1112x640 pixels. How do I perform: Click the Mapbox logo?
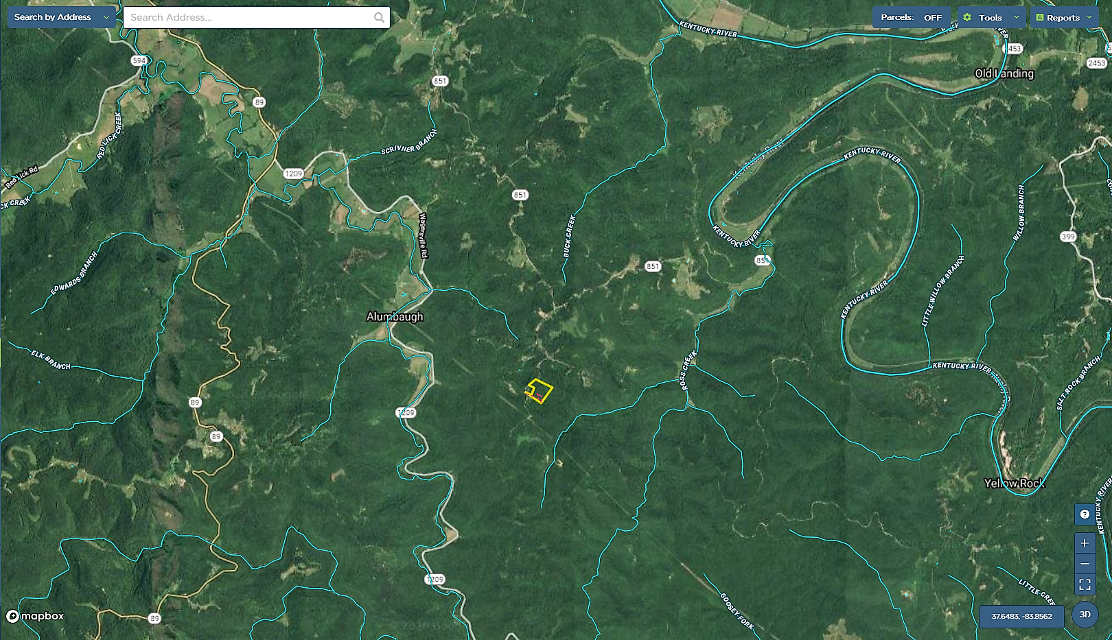point(35,616)
